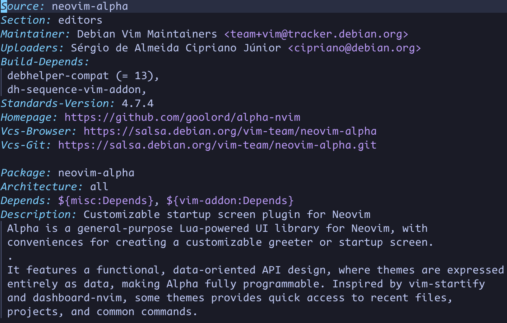The height and width of the screenshot is (323, 507).
Task: Click the team+vim@tracker.debian.org email address
Action: point(316,34)
